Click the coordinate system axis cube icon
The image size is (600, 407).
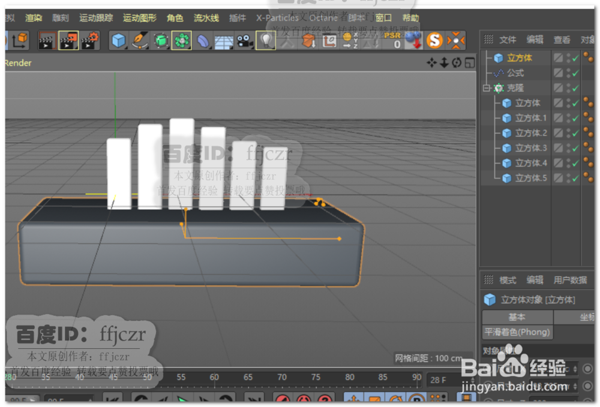(20, 41)
